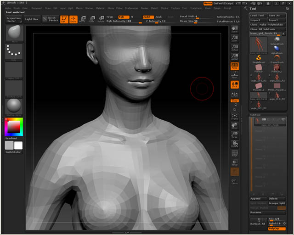This screenshot has width=294, height=235.
Task: Click the Rotate view icon in right shelf
Action: (x=235, y=144)
